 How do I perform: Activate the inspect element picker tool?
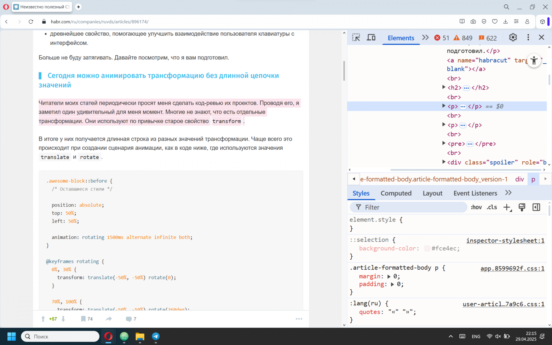356,38
